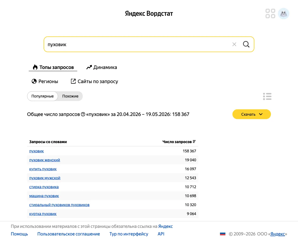
Task: Clear the search query with the X icon
Action: (x=234, y=45)
